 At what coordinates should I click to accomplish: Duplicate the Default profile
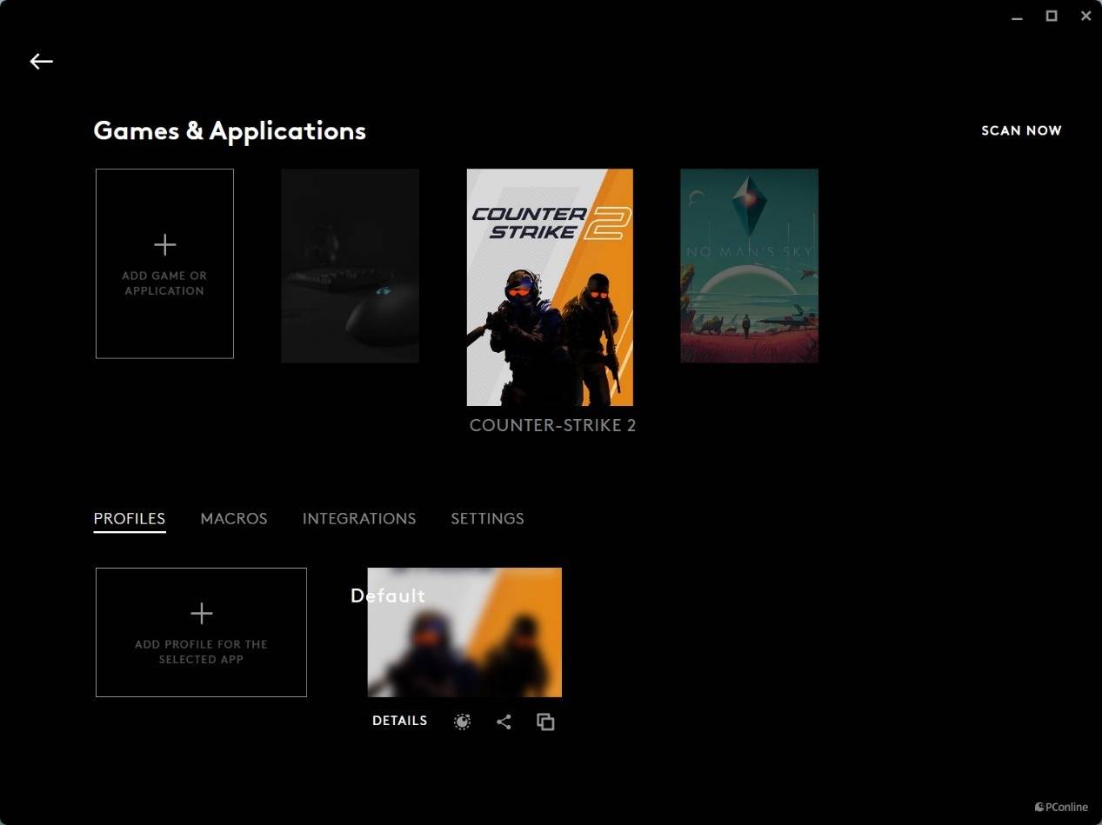(545, 722)
